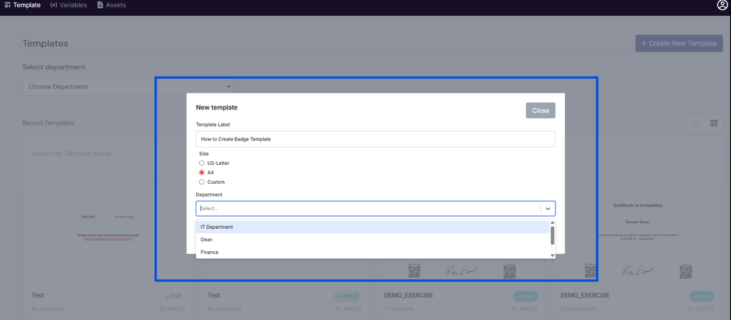The width and height of the screenshot is (731, 320).
Task: Click department list scrollbar down arrow
Action: point(553,256)
